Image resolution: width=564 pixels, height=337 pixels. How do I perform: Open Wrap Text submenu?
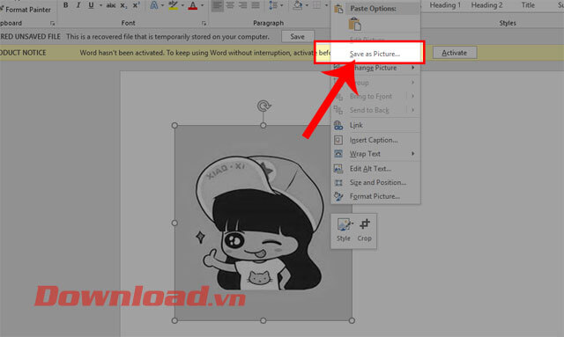[x=375, y=154]
